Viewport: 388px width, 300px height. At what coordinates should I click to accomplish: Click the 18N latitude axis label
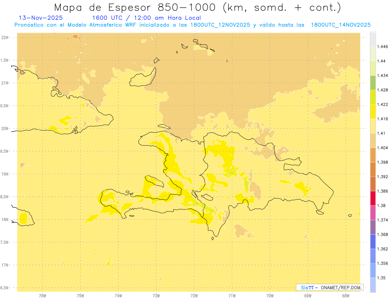coord(5,219)
